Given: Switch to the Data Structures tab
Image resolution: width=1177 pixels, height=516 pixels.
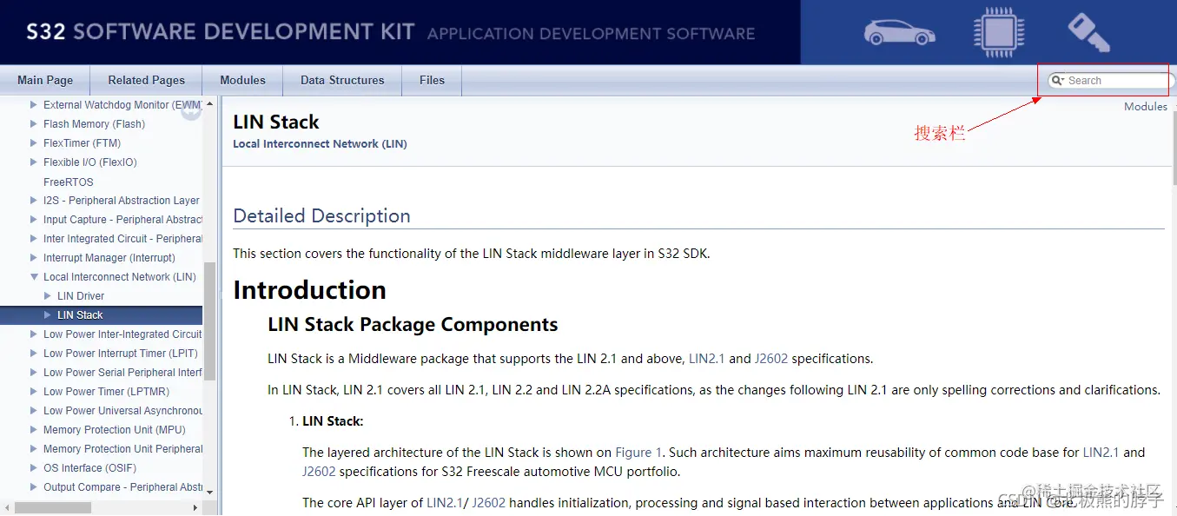Looking at the screenshot, I should point(342,80).
